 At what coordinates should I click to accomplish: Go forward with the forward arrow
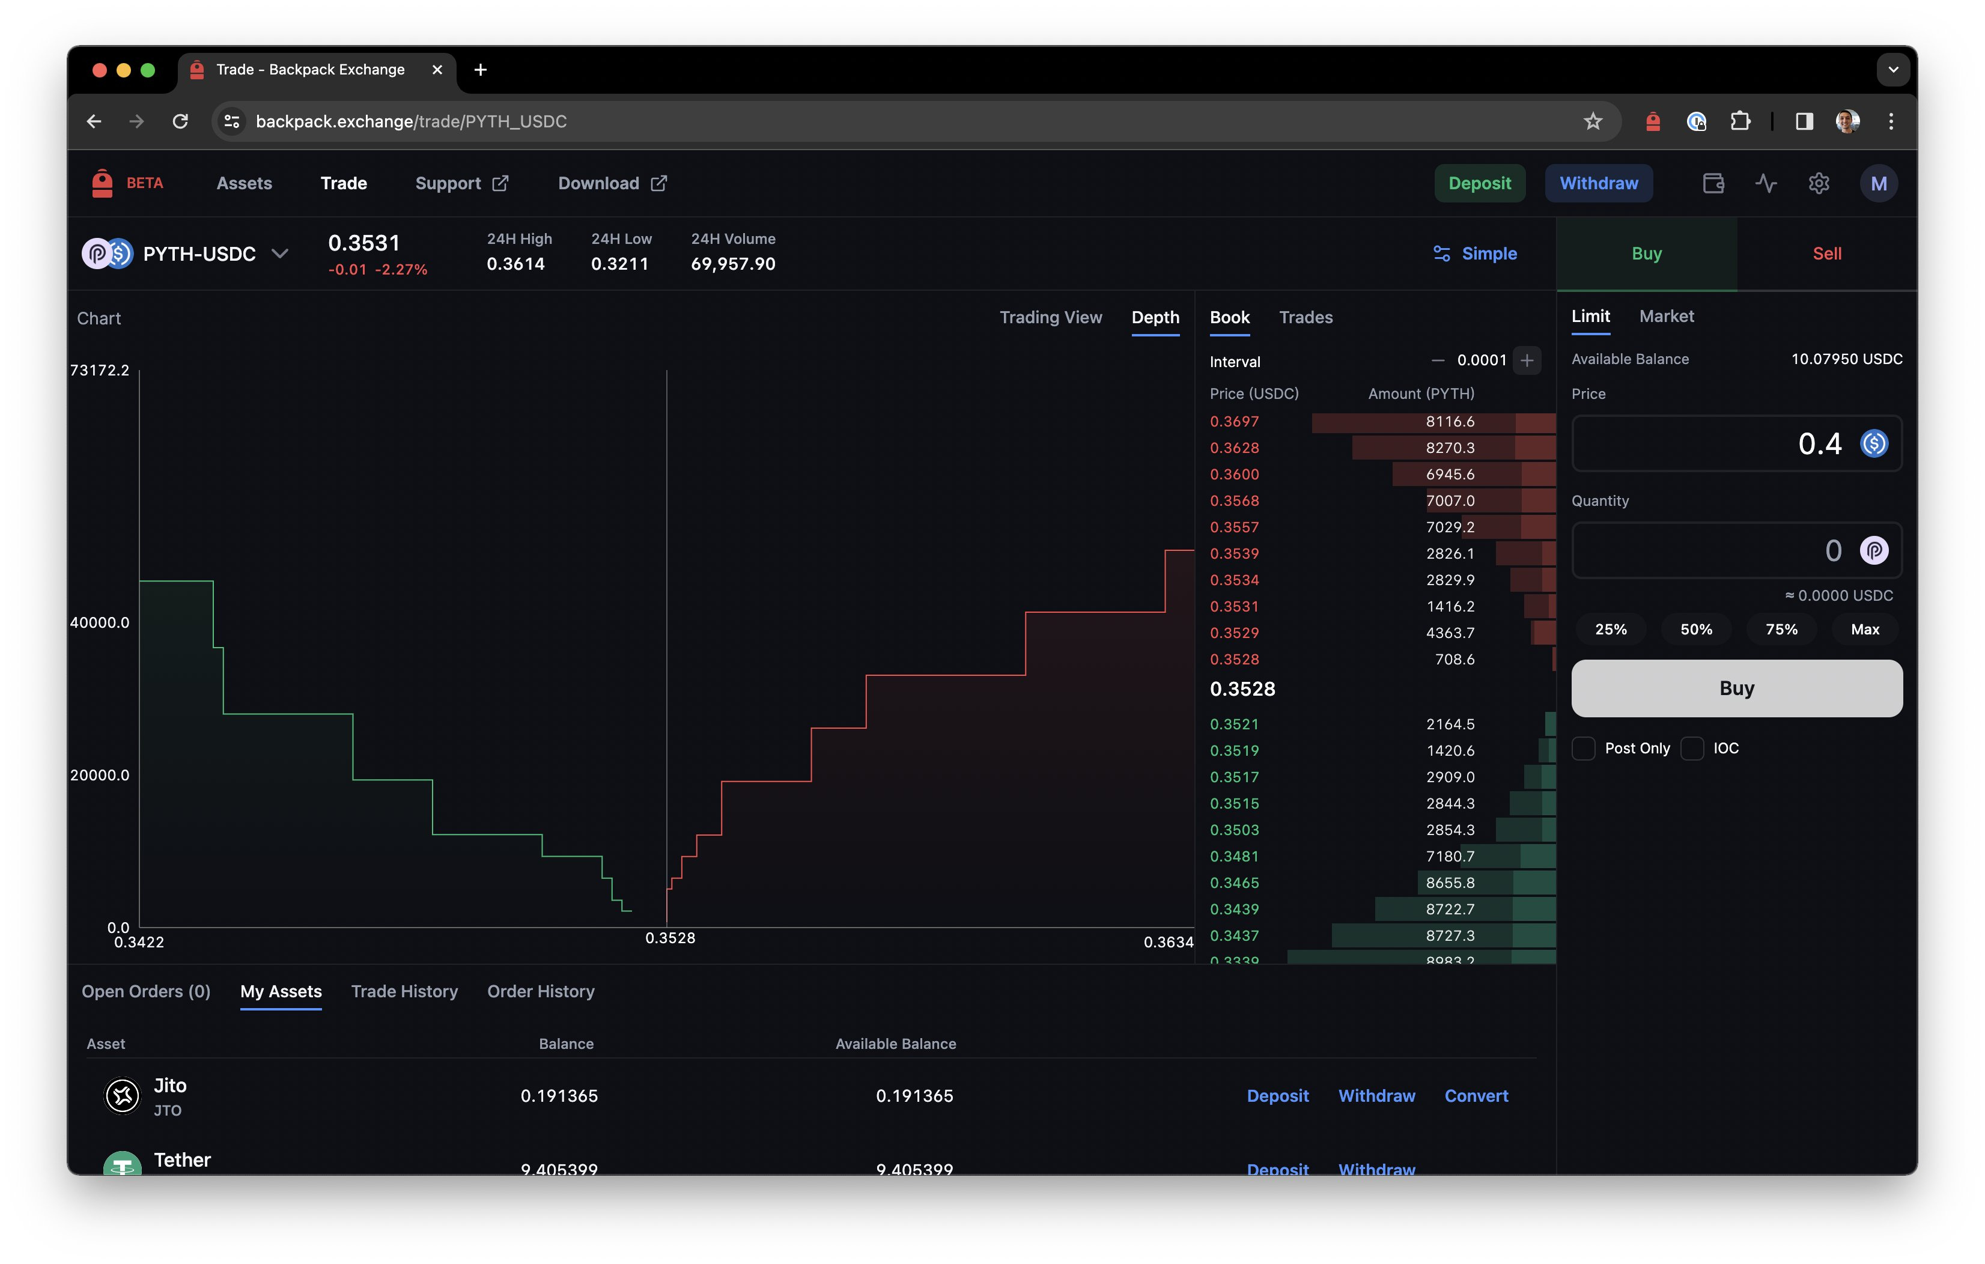coord(137,121)
